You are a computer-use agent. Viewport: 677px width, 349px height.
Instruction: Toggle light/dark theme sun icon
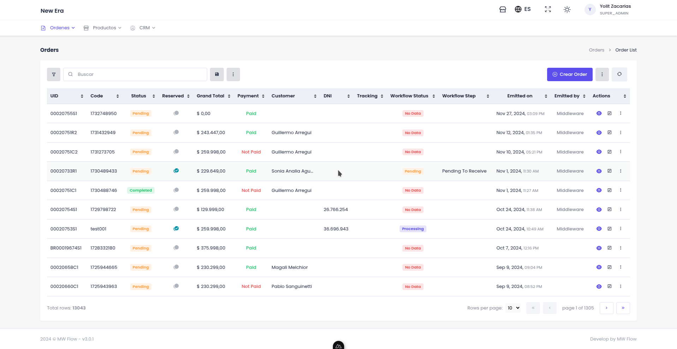coord(567,10)
